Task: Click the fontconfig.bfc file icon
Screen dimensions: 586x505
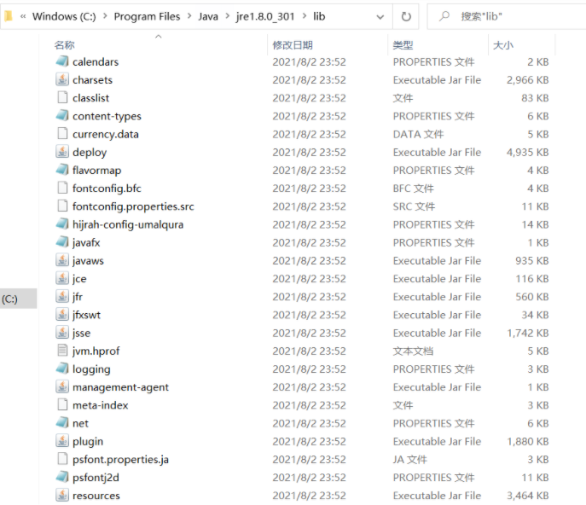Action: coord(62,188)
